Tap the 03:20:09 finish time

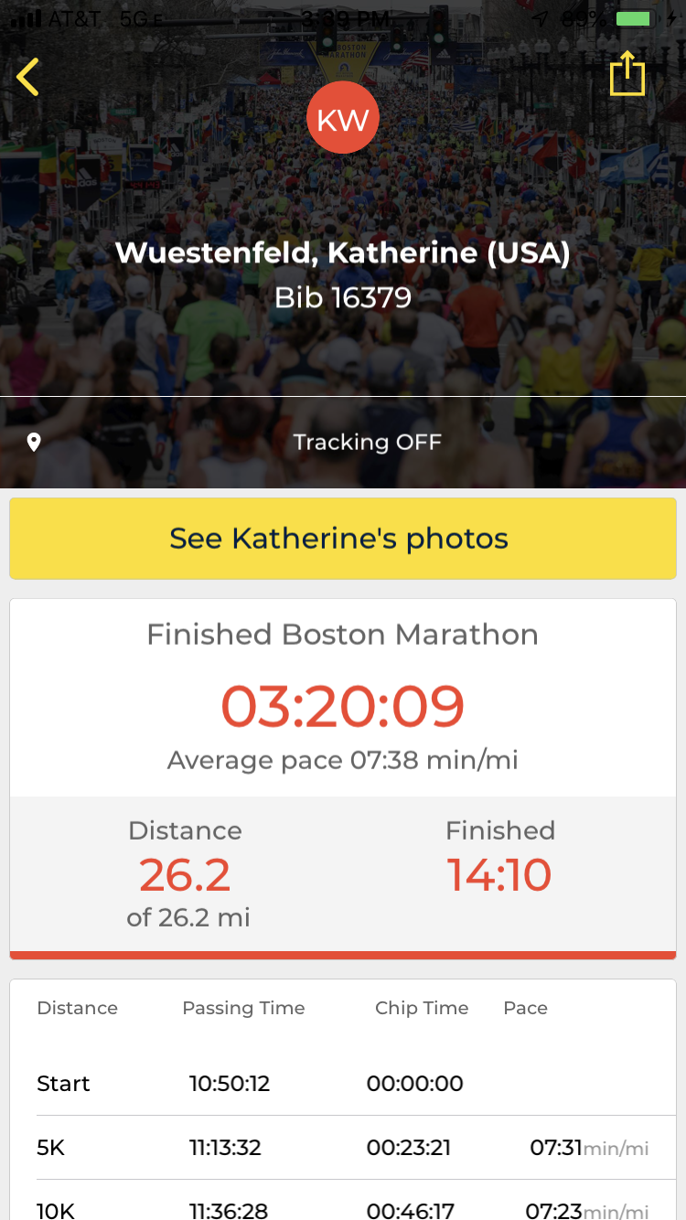(x=343, y=706)
